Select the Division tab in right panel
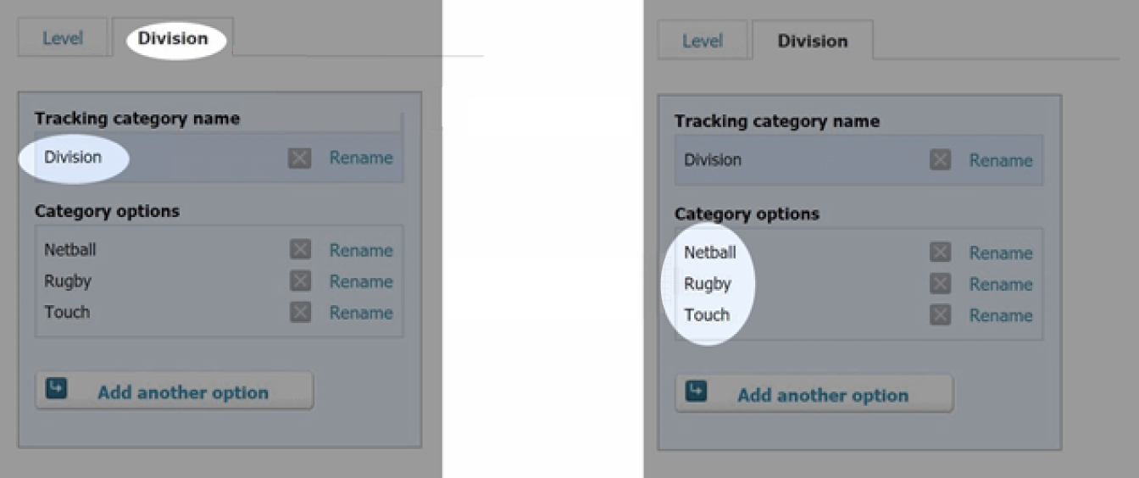The height and width of the screenshot is (478, 1139). (813, 41)
